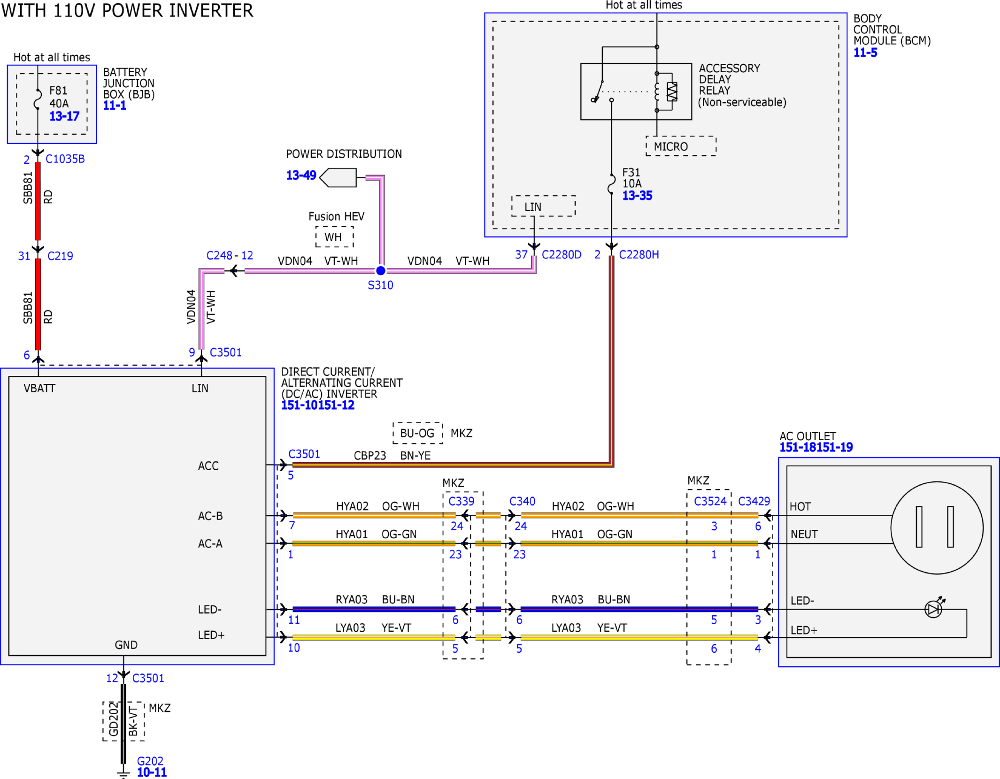This screenshot has width=1000, height=779.
Task: Select the F31 10A fuse symbol
Action: click(x=611, y=183)
